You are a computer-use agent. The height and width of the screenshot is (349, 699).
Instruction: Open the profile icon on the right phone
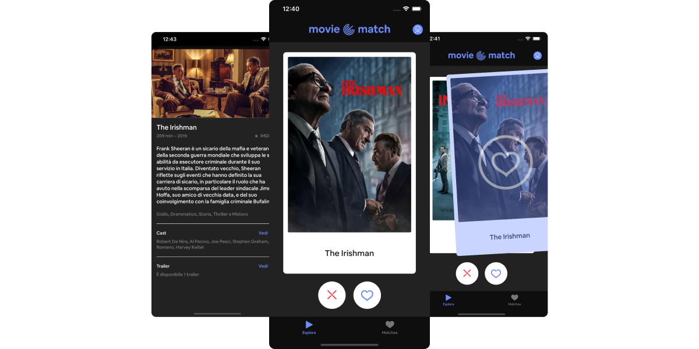[537, 55]
